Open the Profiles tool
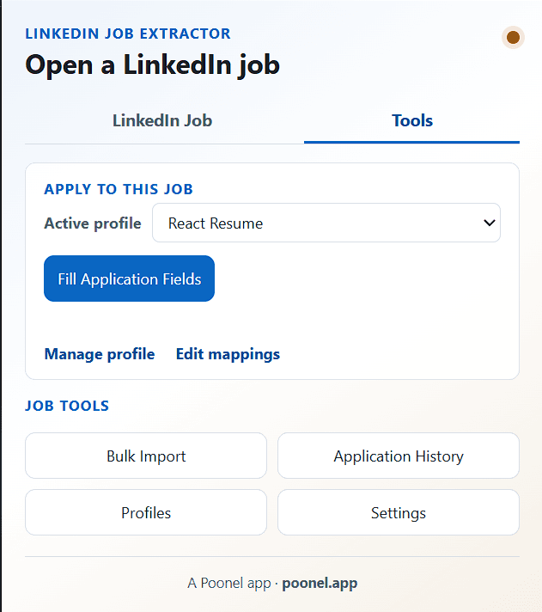 [x=146, y=512]
